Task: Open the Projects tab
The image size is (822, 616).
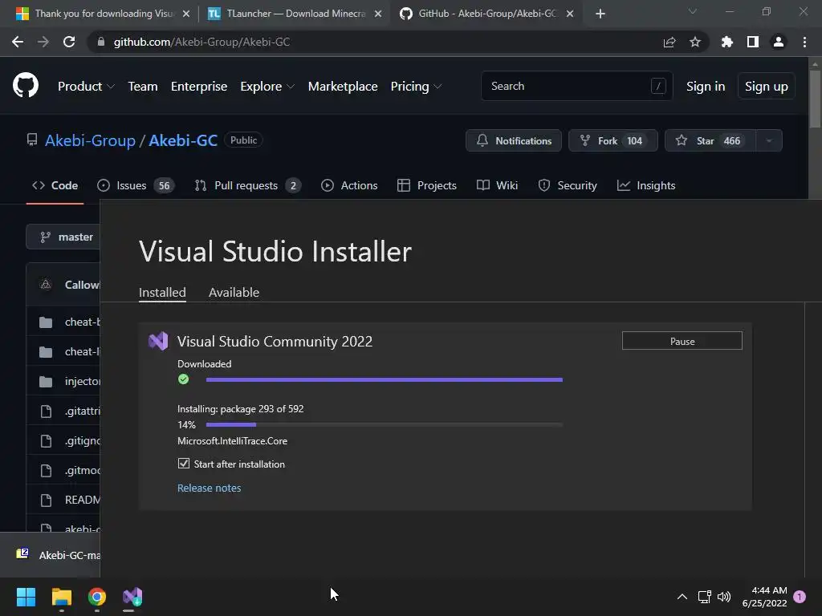Action: point(427,185)
